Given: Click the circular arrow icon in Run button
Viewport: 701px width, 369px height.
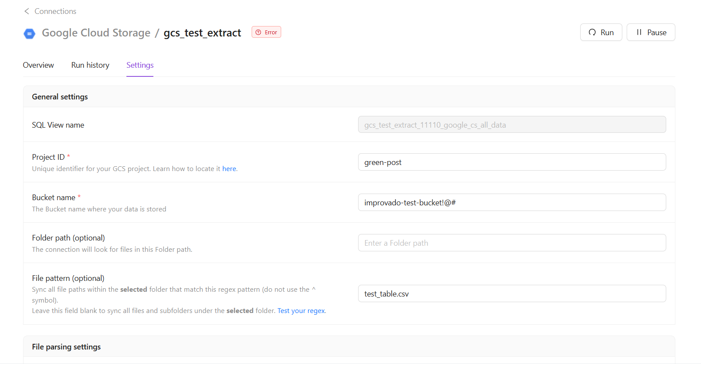Looking at the screenshot, I should pyautogui.click(x=592, y=33).
